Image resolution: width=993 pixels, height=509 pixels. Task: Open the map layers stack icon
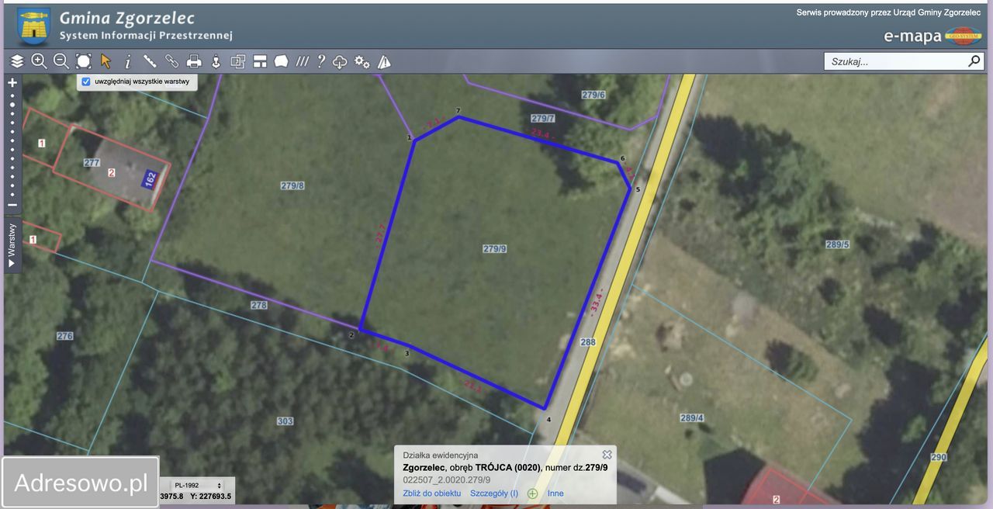point(17,61)
